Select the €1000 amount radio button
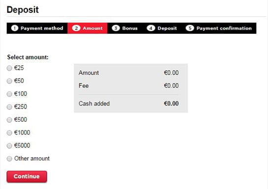This screenshot has width=268, height=189. [9, 133]
